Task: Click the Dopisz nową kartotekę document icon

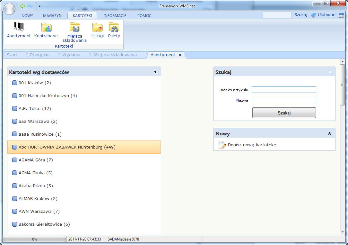Action: click(x=222, y=145)
